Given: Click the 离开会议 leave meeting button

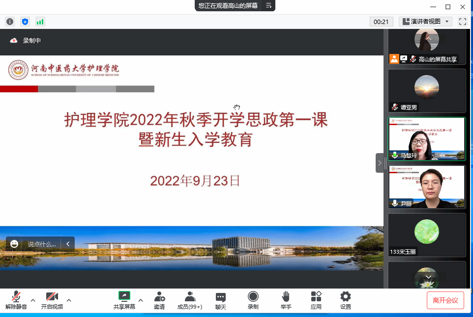Looking at the screenshot, I should (445, 300).
